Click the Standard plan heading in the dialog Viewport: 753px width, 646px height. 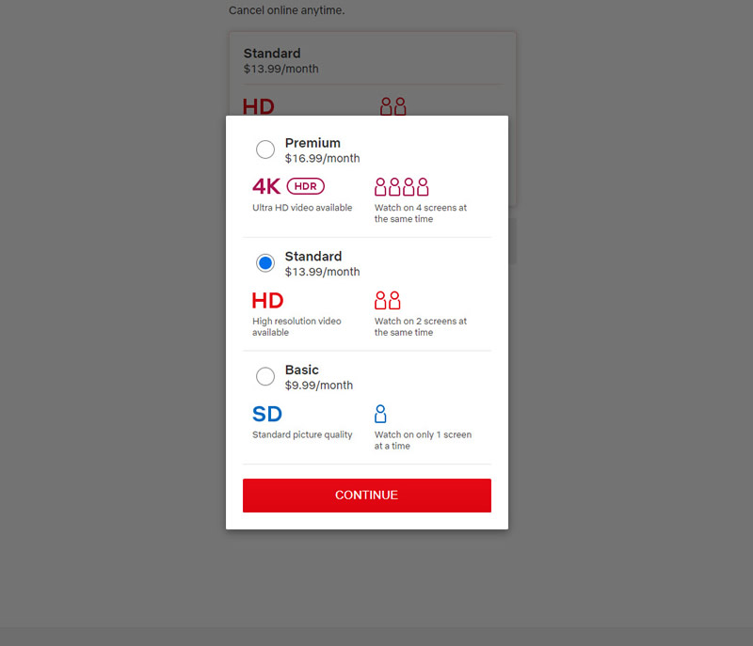click(x=313, y=256)
